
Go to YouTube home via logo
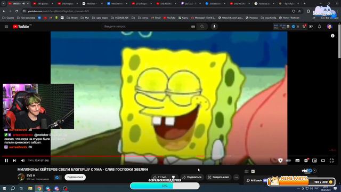[21, 26]
